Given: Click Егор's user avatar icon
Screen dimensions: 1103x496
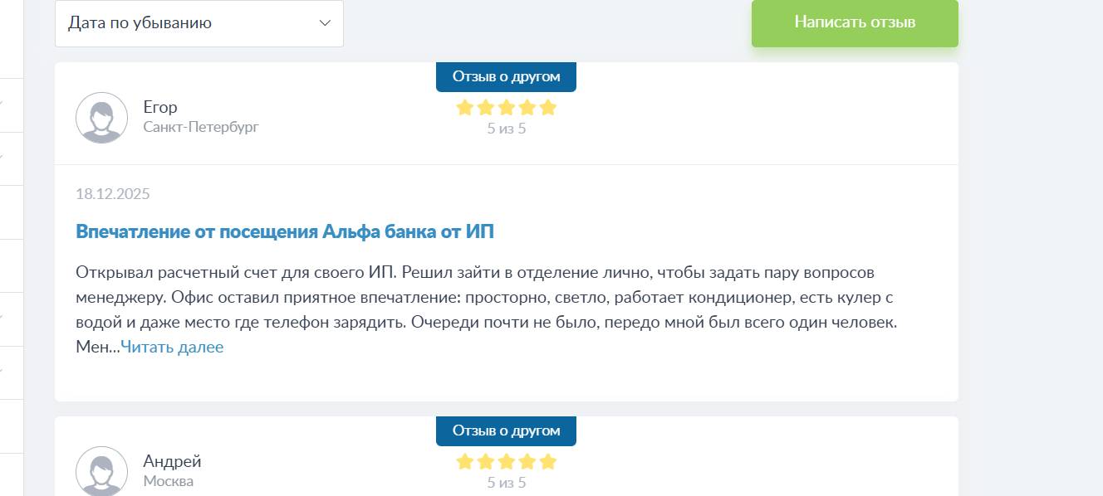Looking at the screenshot, I should (x=101, y=118).
